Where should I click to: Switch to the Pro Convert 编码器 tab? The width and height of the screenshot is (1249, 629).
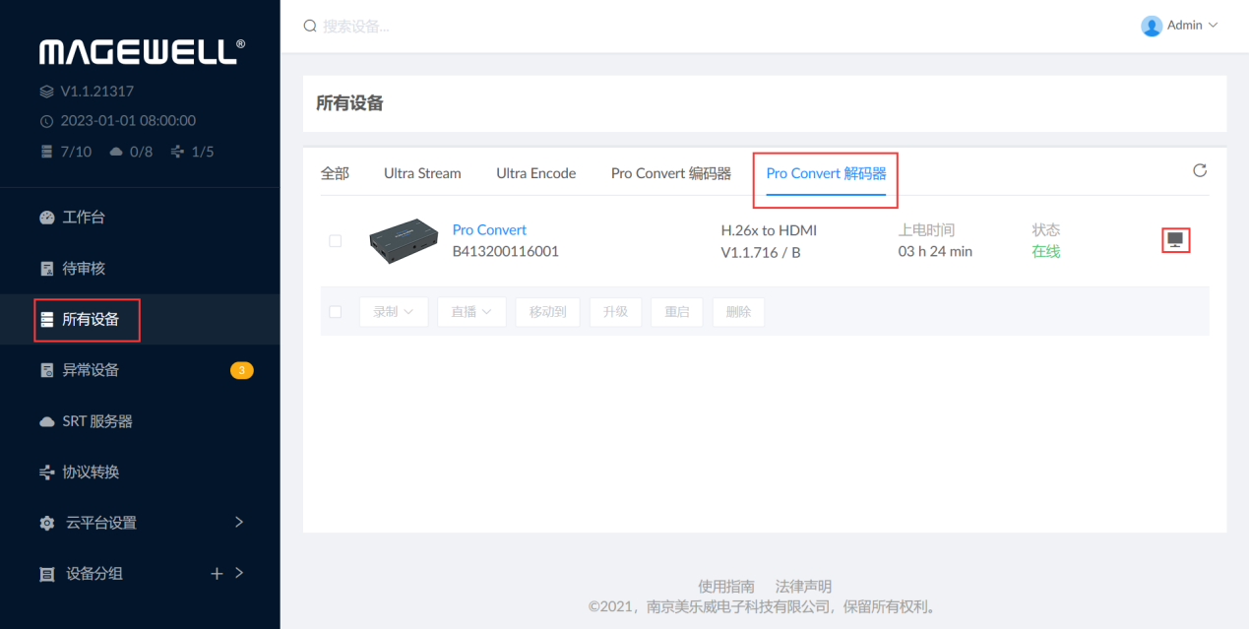[x=670, y=173]
